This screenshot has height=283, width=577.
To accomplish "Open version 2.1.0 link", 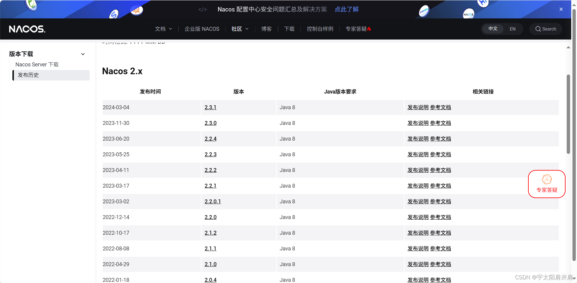I will pyautogui.click(x=210, y=264).
